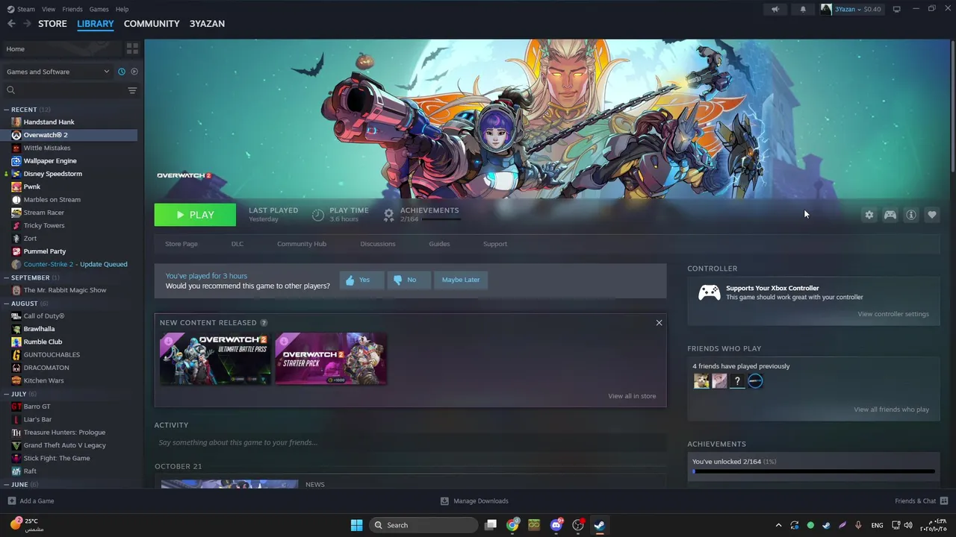Open Discussions link
Screen dimensions: 956x537
(x=378, y=244)
